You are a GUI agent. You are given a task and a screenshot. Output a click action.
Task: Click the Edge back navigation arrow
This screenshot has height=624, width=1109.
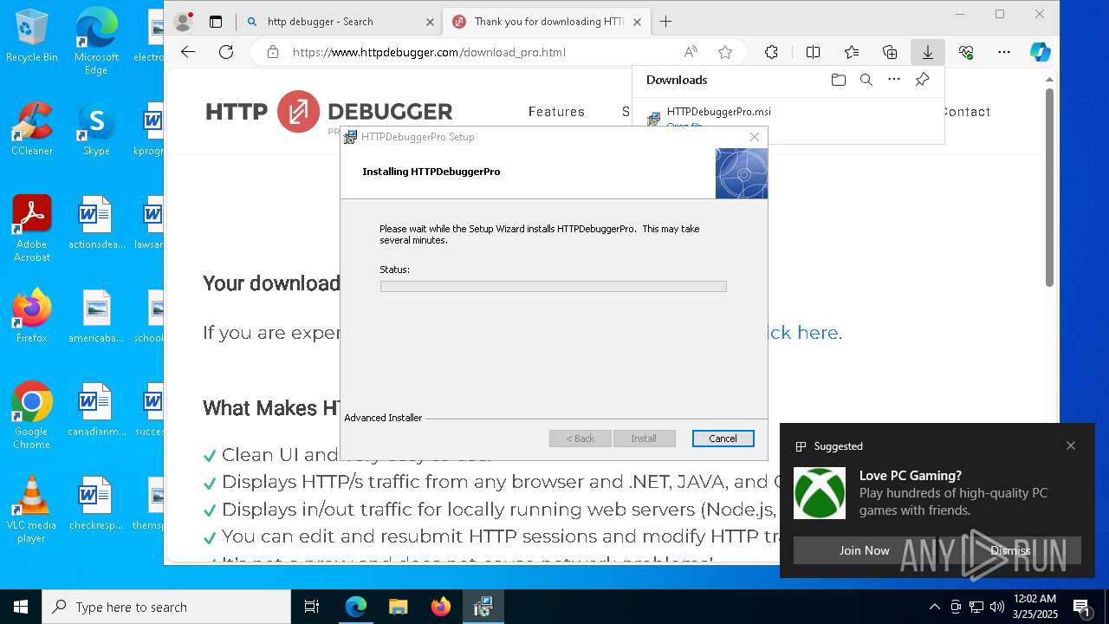(188, 52)
